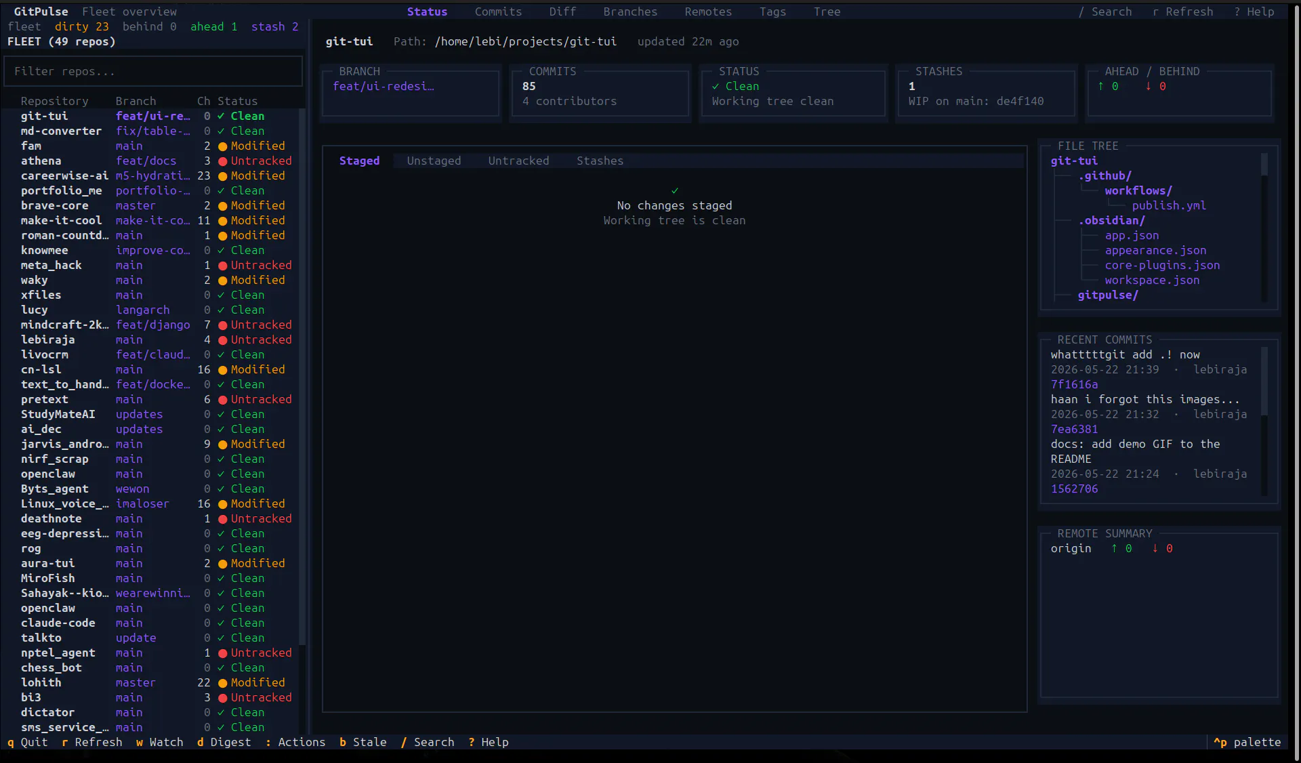Click Refresh in the top bar

(1182, 12)
